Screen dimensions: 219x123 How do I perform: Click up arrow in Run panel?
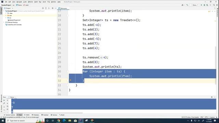8,100
